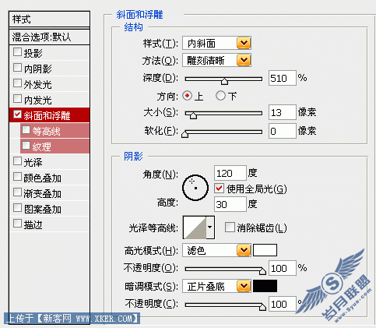
Task: Click the 大小 size value field
Action: click(282, 112)
